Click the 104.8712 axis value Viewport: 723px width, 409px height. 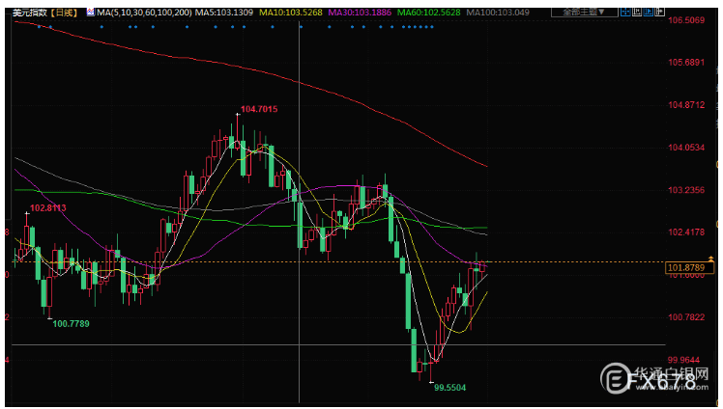point(686,105)
